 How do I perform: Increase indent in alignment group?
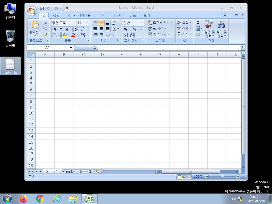pos(101,35)
